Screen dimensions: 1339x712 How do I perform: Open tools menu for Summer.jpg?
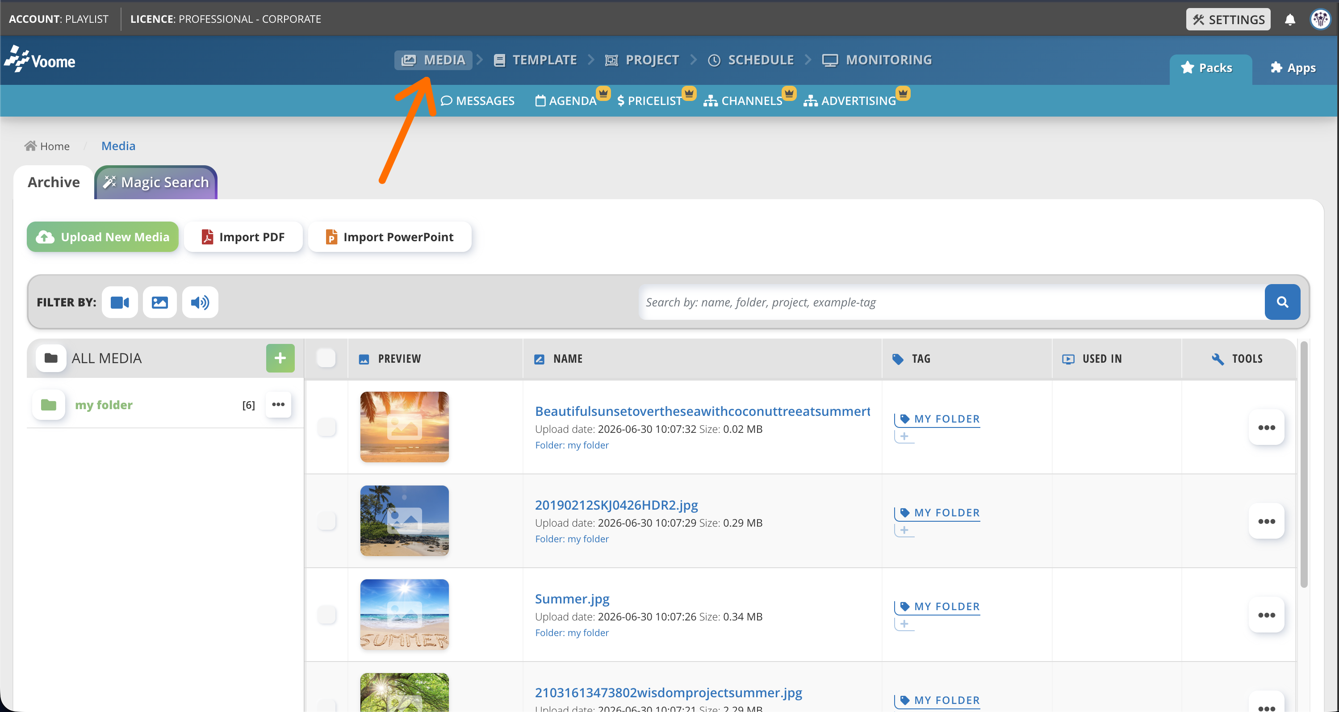click(x=1266, y=615)
